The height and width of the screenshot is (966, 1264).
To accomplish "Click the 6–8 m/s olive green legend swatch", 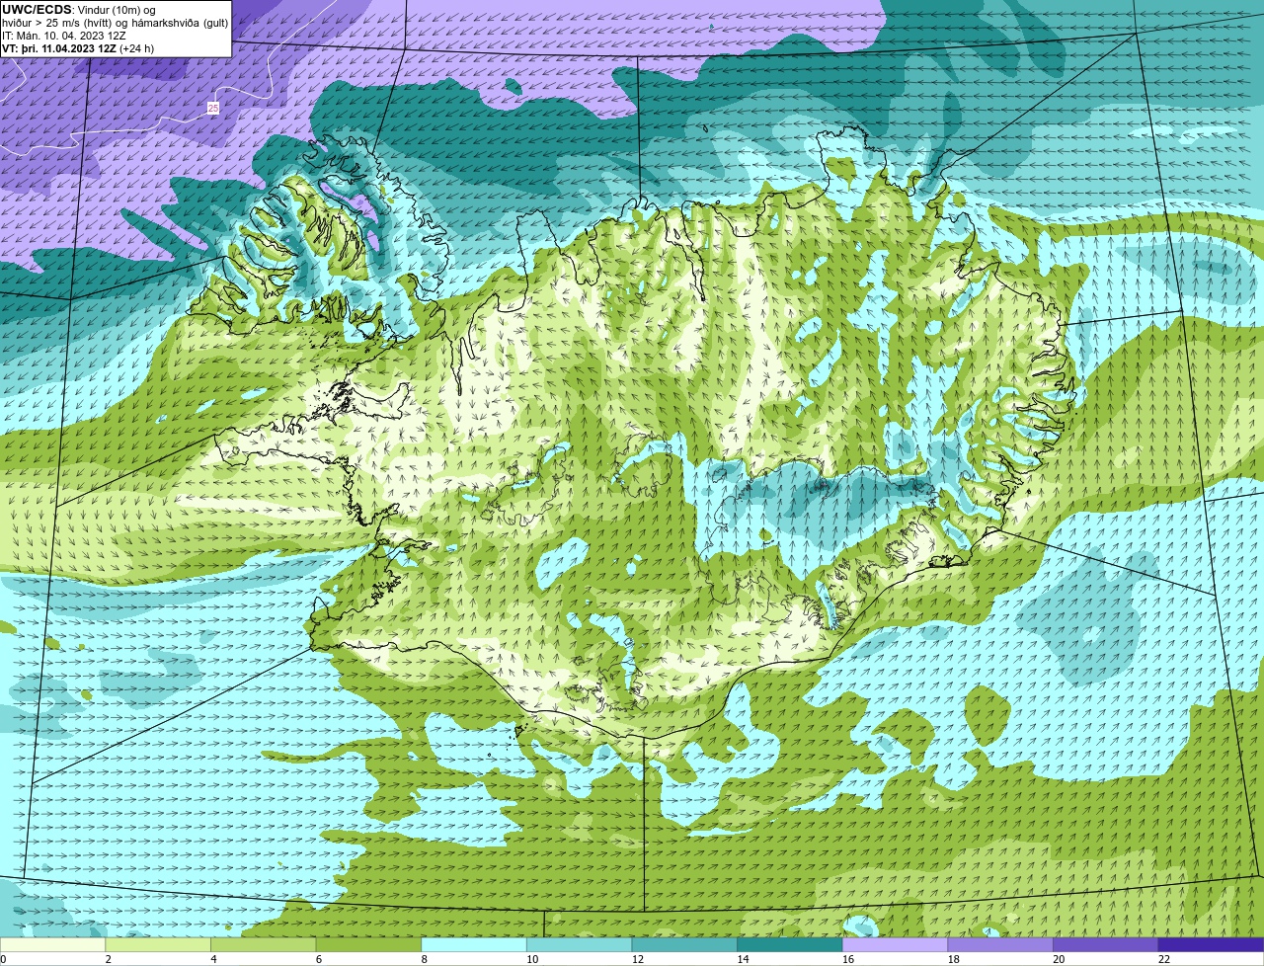I will 368,944.
